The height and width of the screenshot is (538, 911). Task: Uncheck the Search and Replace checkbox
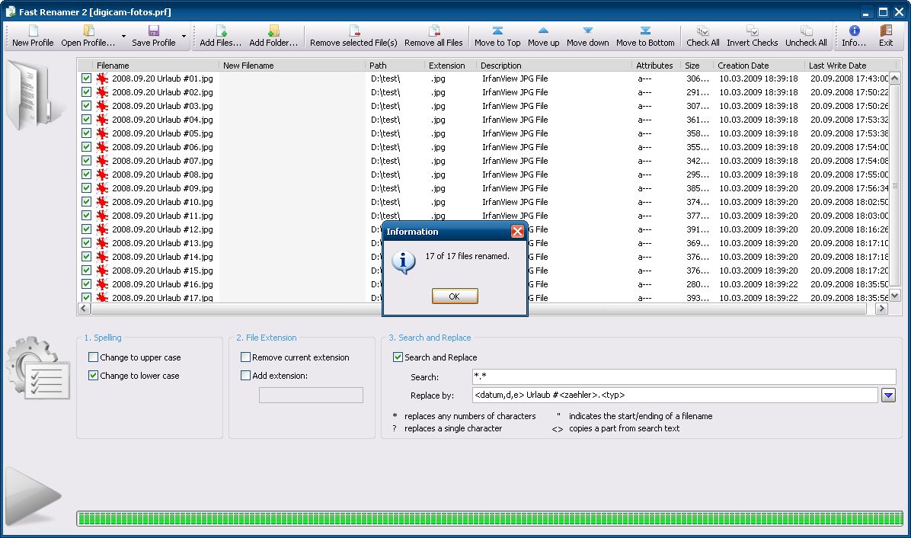click(398, 357)
